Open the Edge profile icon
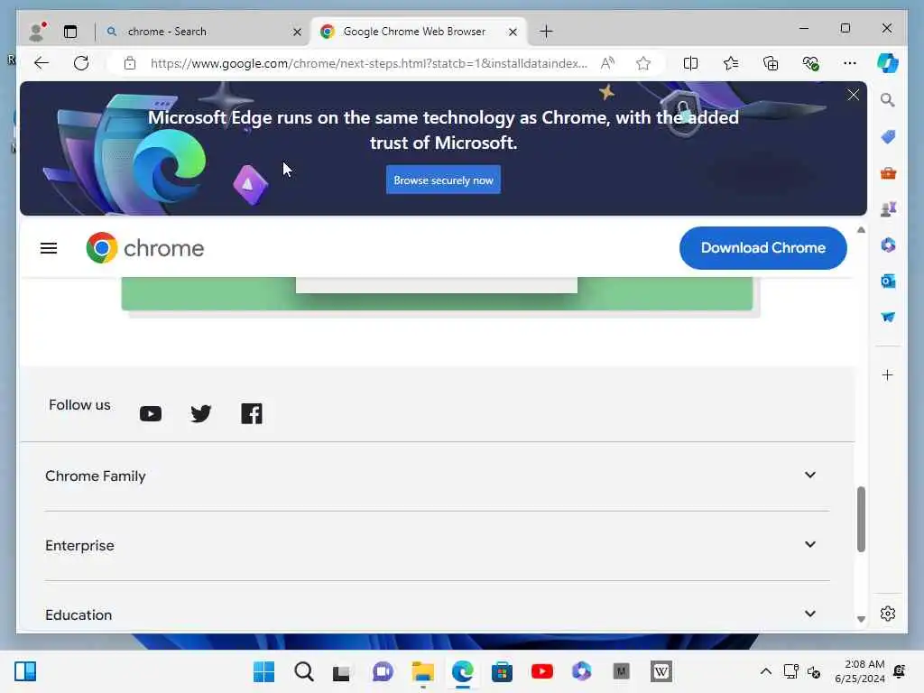Image resolution: width=924 pixels, height=693 pixels. [x=37, y=32]
